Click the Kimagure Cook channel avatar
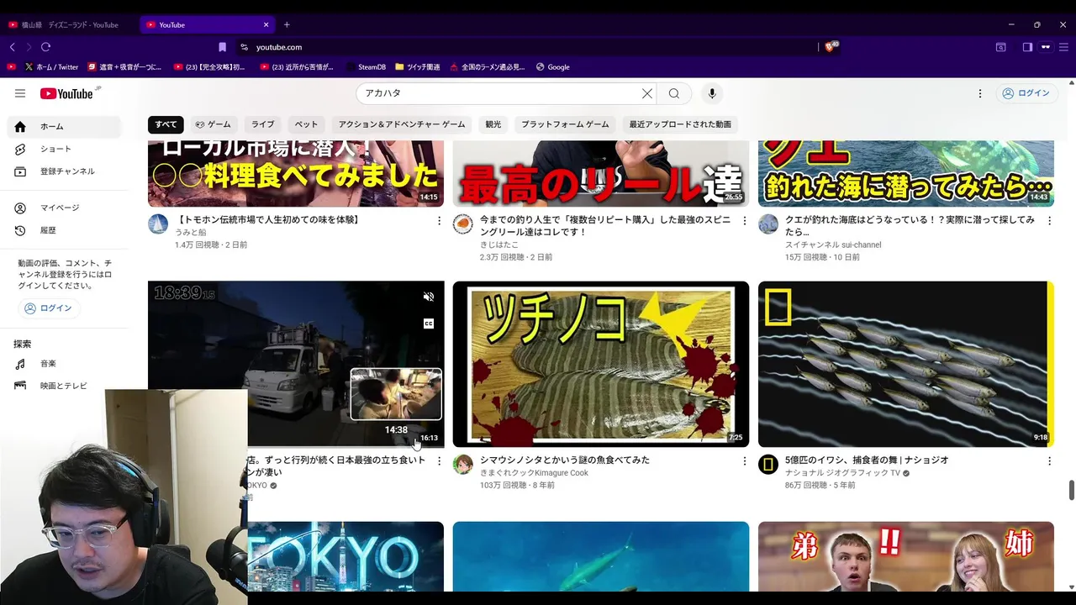Screen dimensions: 1076x605 (463, 464)
